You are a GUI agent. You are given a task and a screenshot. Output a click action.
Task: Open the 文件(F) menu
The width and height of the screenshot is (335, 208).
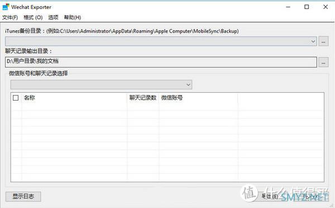(x=10, y=17)
